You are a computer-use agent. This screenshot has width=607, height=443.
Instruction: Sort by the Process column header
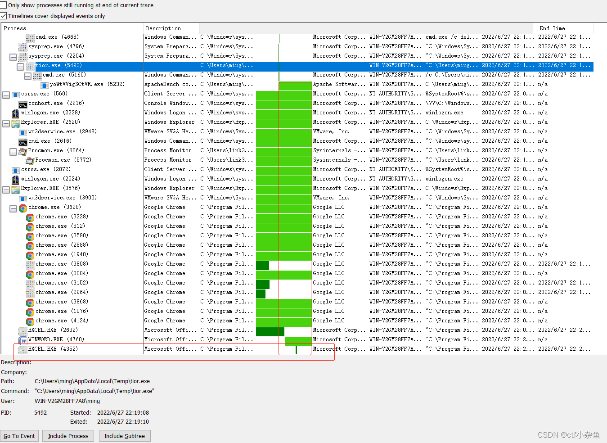click(x=72, y=28)
